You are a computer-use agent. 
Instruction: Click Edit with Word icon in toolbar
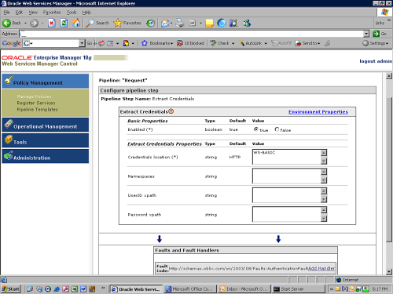point(193,24)
